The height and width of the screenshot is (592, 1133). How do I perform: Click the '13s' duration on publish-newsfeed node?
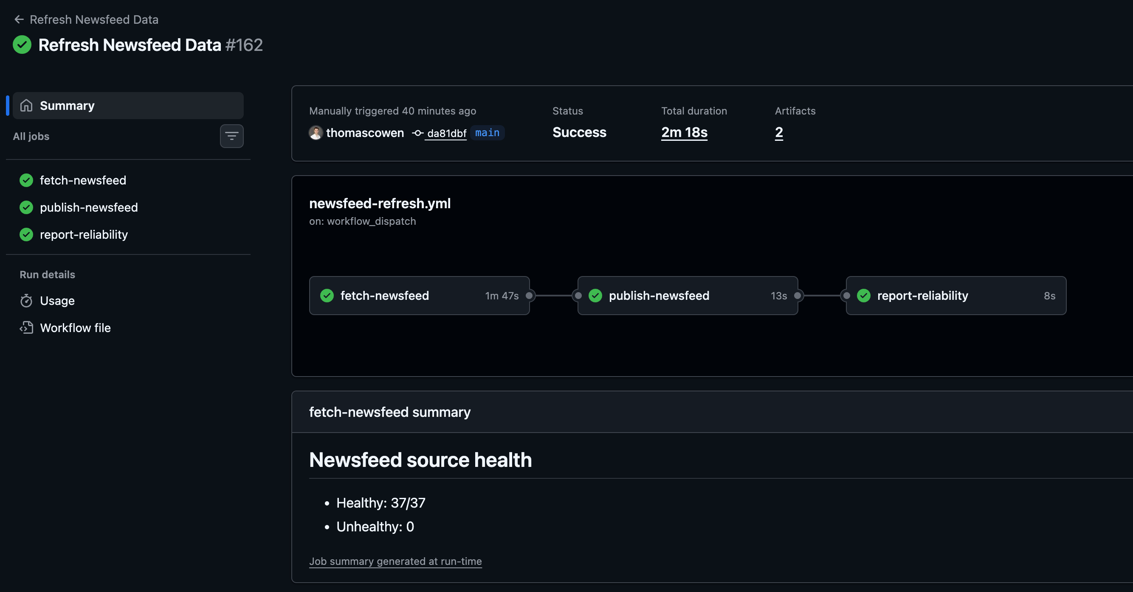pos(778,296)
